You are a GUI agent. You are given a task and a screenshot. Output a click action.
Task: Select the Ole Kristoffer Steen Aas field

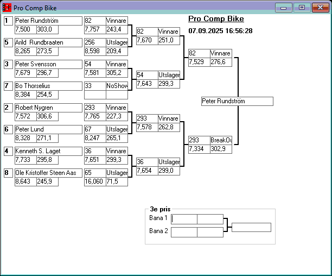click(48, 173)
